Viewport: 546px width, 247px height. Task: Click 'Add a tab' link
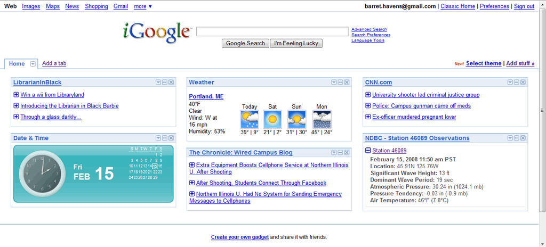[54, 63]
